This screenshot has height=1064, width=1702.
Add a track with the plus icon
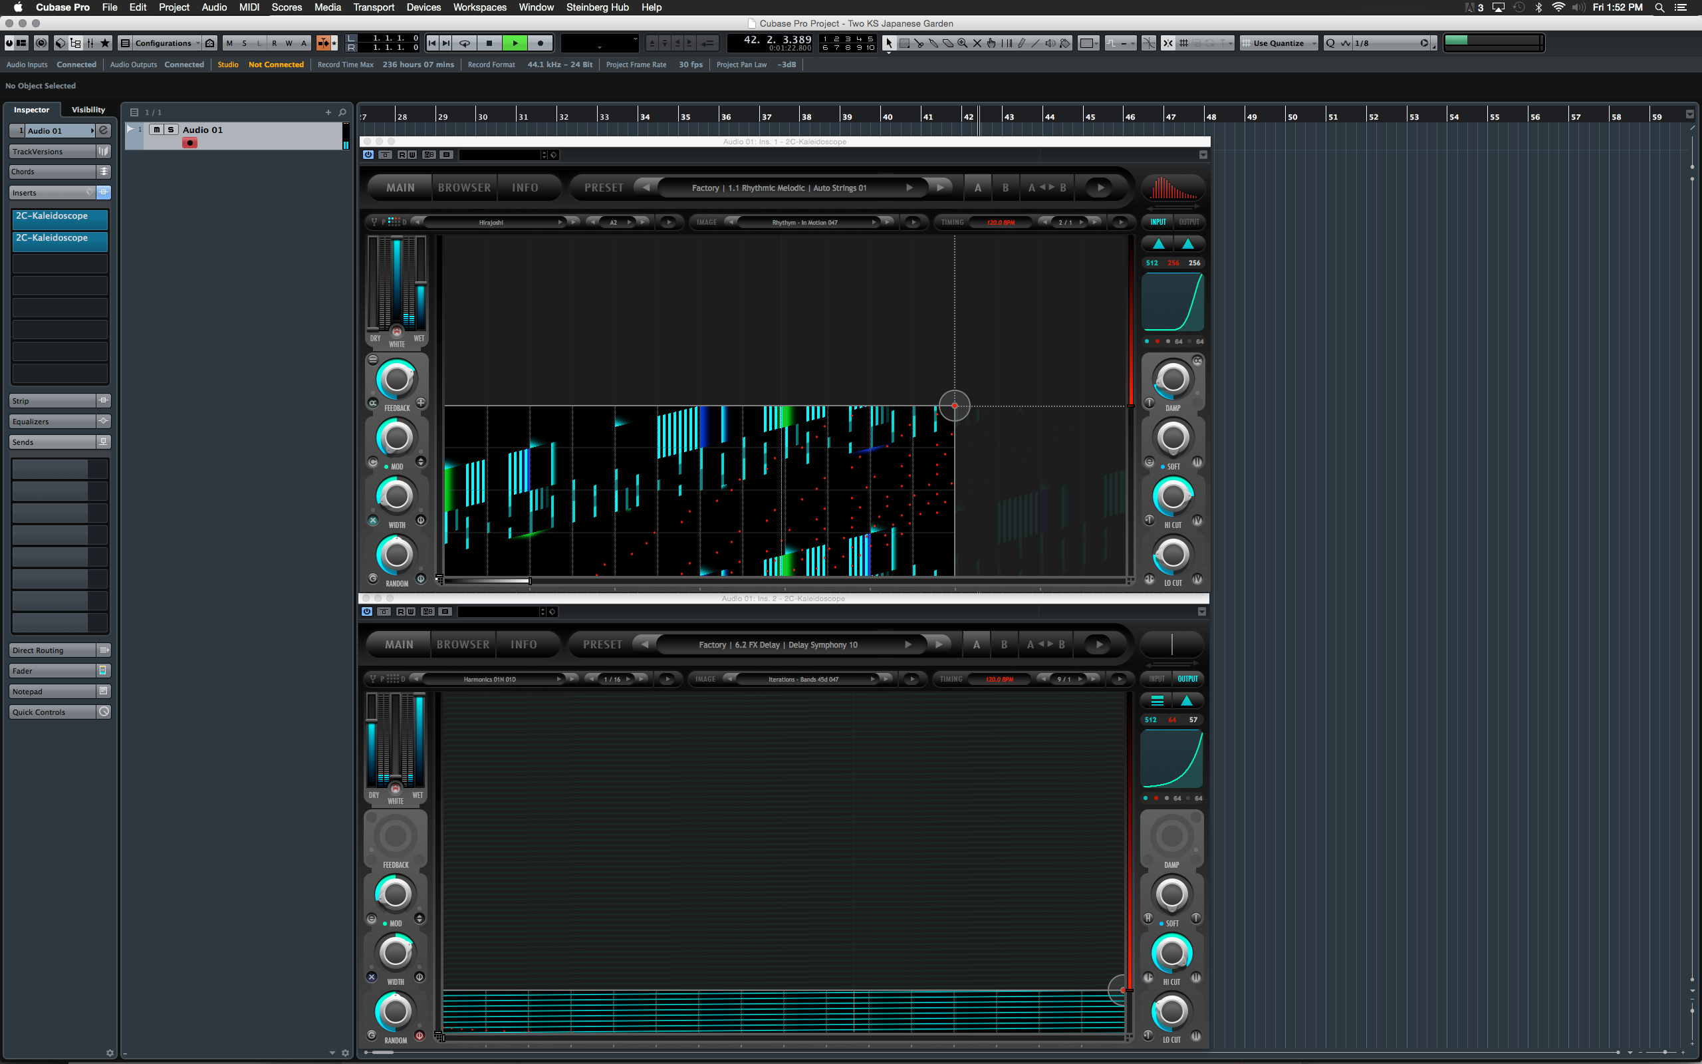pos(328,112)
